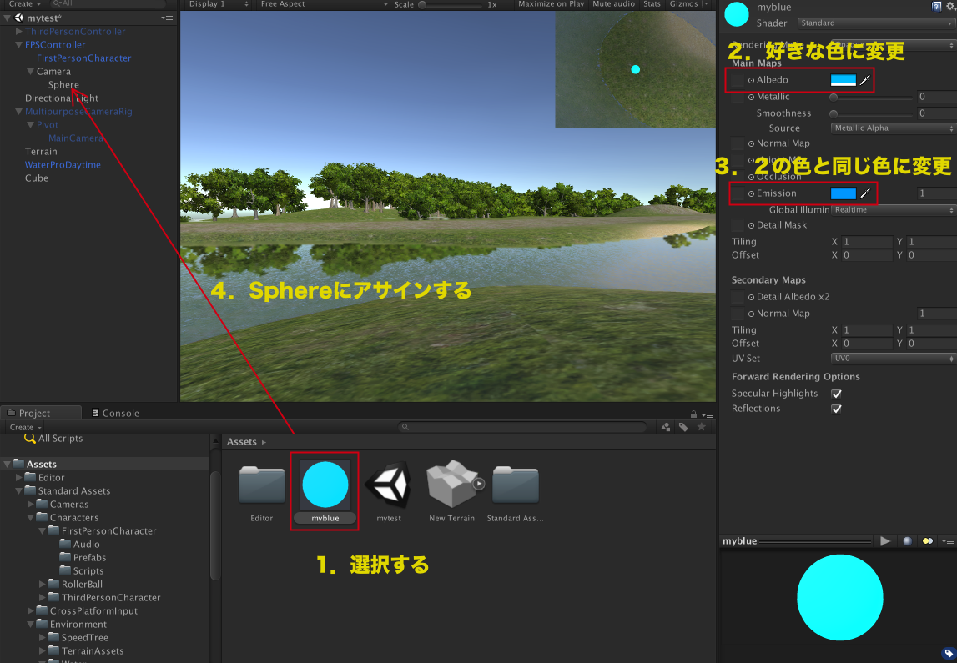Open the Inspector help book icon

936,7
